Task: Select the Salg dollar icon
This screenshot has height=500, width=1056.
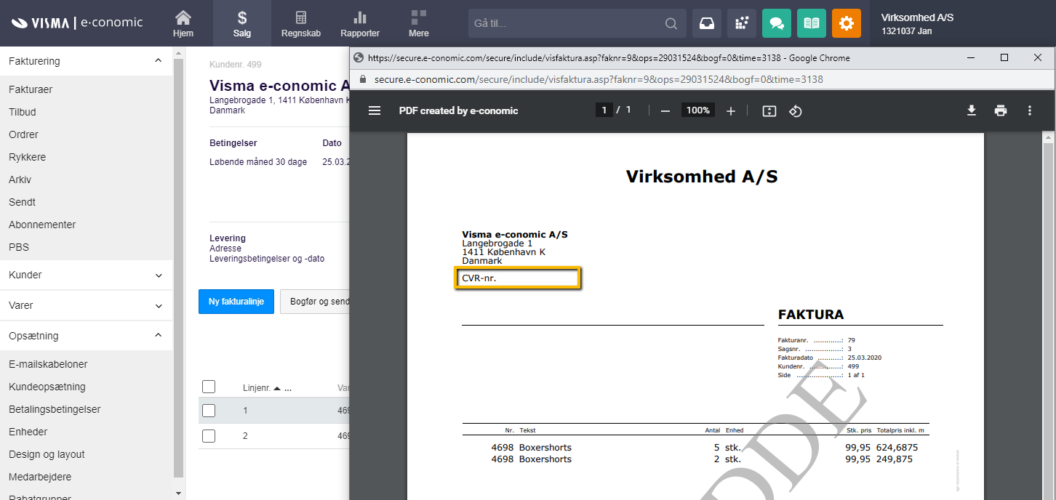Action: click(x=242, y=23)
